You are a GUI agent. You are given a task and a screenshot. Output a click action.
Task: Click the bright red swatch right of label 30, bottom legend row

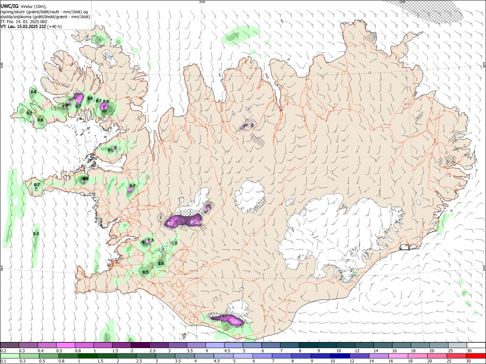point(476,356)
